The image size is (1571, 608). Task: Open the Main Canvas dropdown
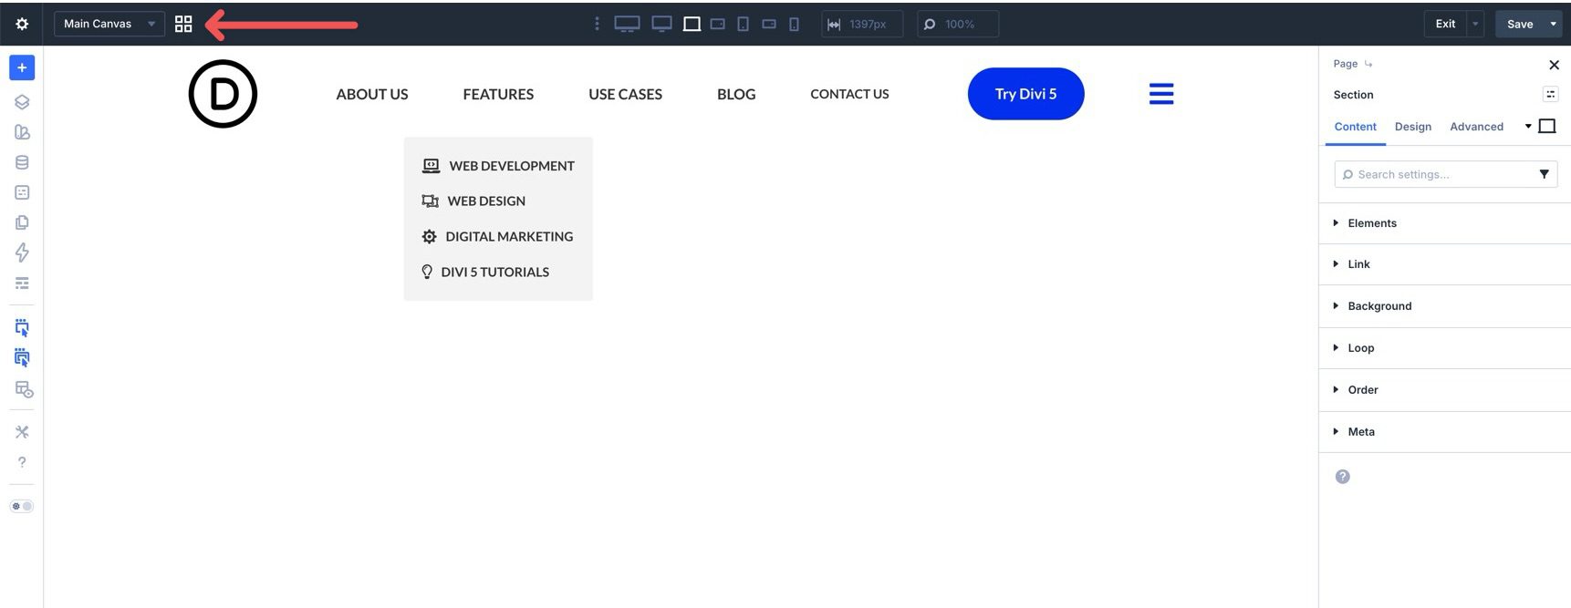tap(109, 24)
